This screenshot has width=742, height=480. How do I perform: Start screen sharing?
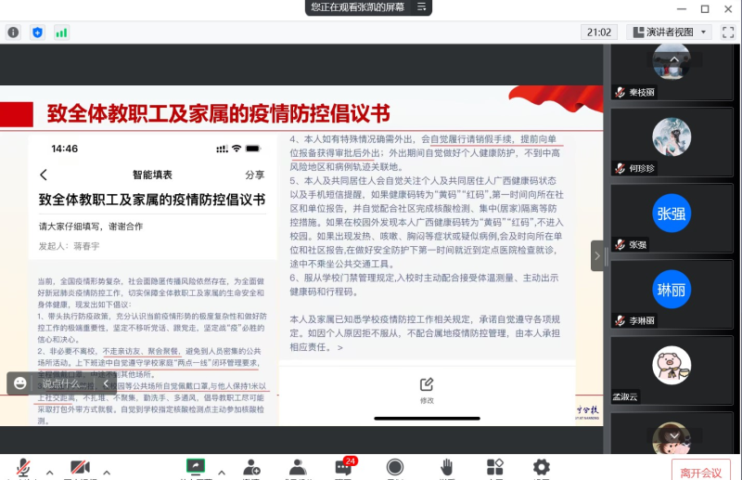tap(196, 466)
